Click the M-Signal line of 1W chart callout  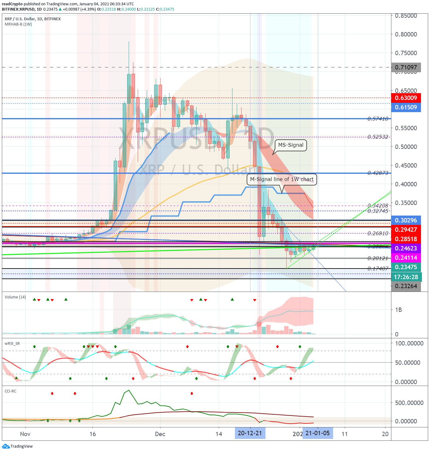[282, 179]
